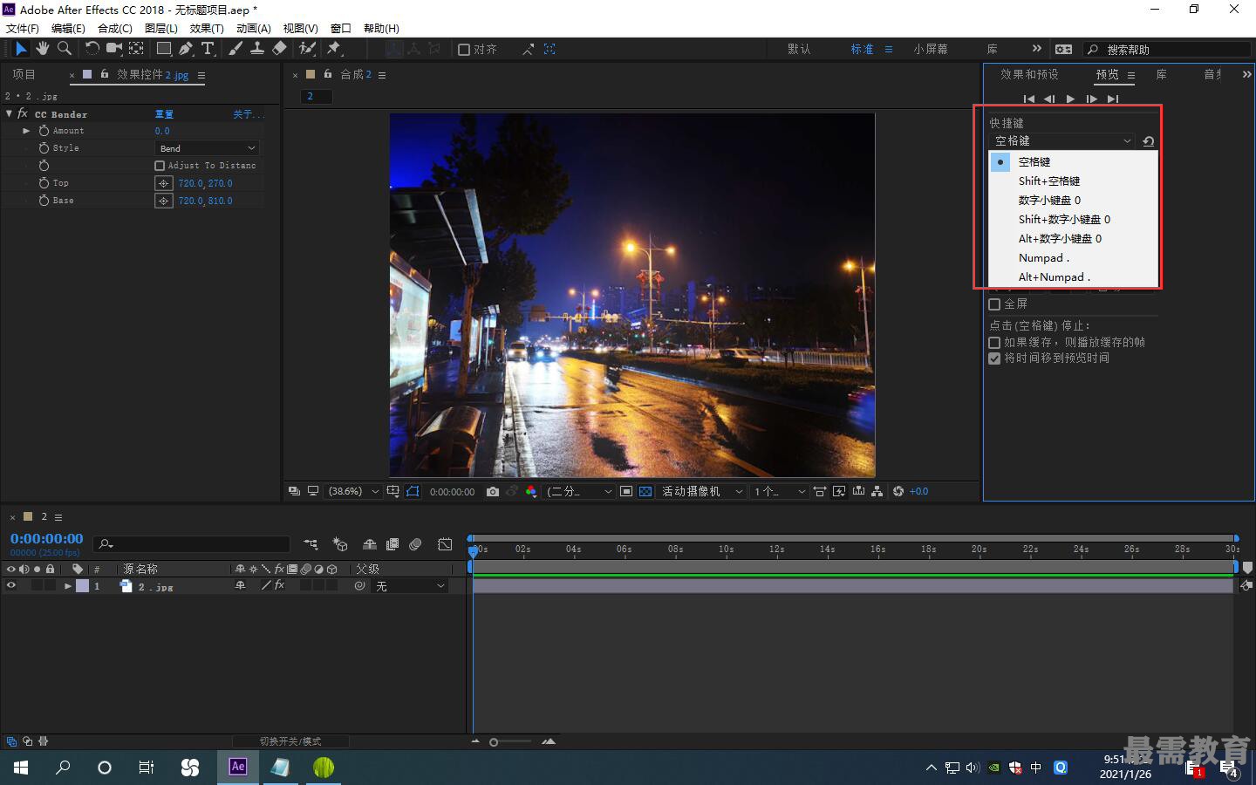Select the Zoom magnifier tool
1256x785 pixels.
64,49
